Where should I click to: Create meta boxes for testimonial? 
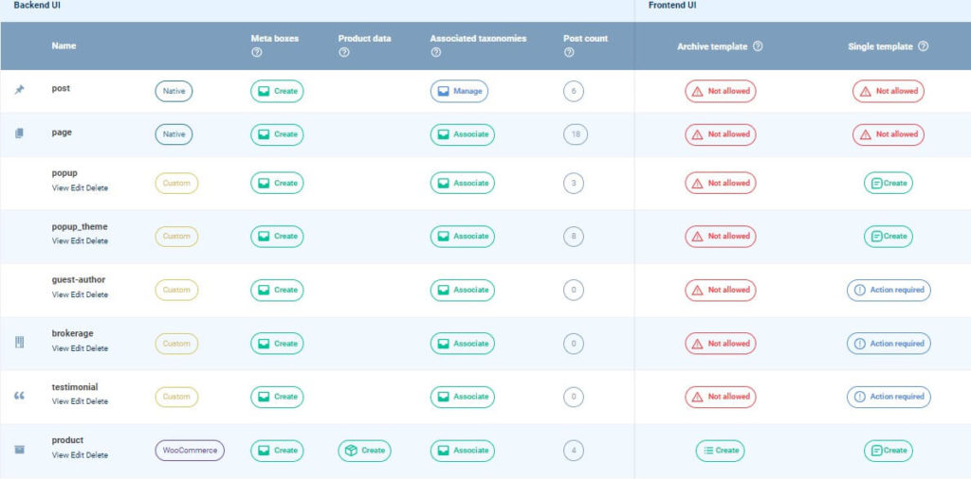pyautogui.click(x=277, y=397)
